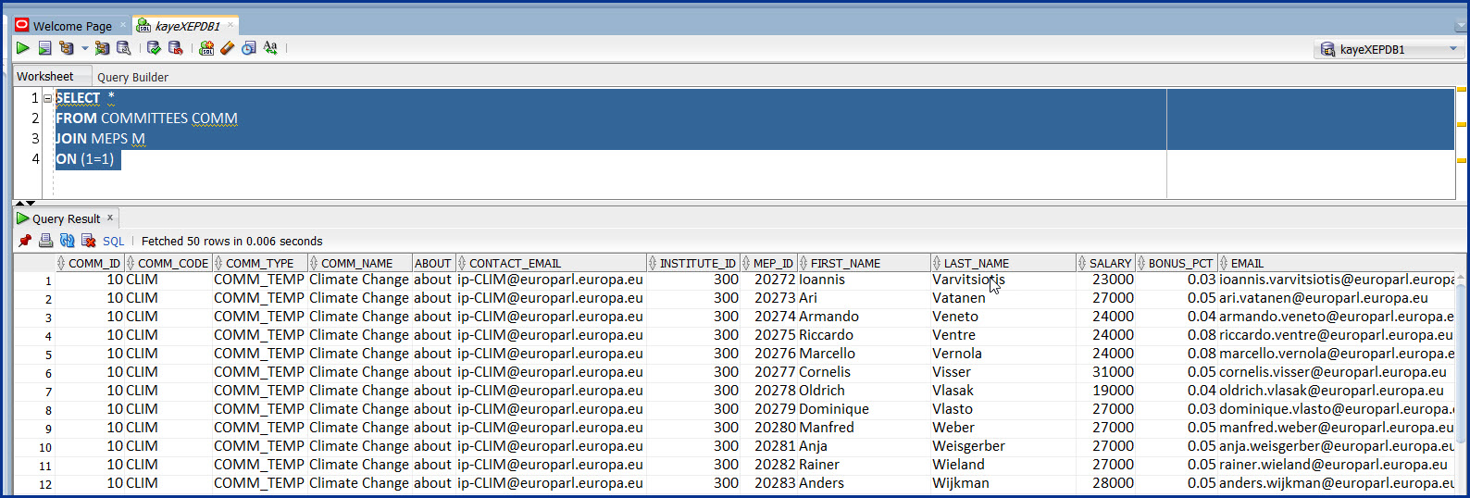
Task: Switch to the Welcome Page tab
Action: (x=72, y=26)
